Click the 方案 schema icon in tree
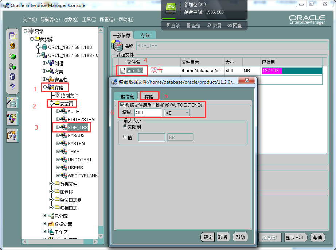Viewport: 336px width, 250px height. 51,71
